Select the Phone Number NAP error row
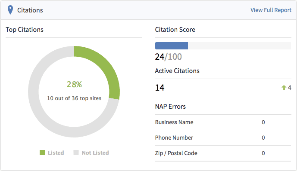297x171 pixels. [x=223, y=138]
